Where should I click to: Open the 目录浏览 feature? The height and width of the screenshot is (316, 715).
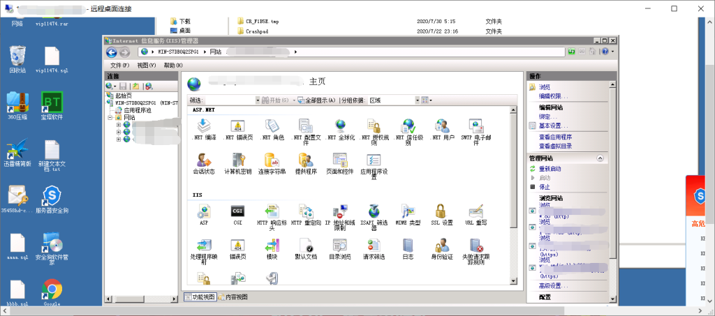click(x=340, y=249)
